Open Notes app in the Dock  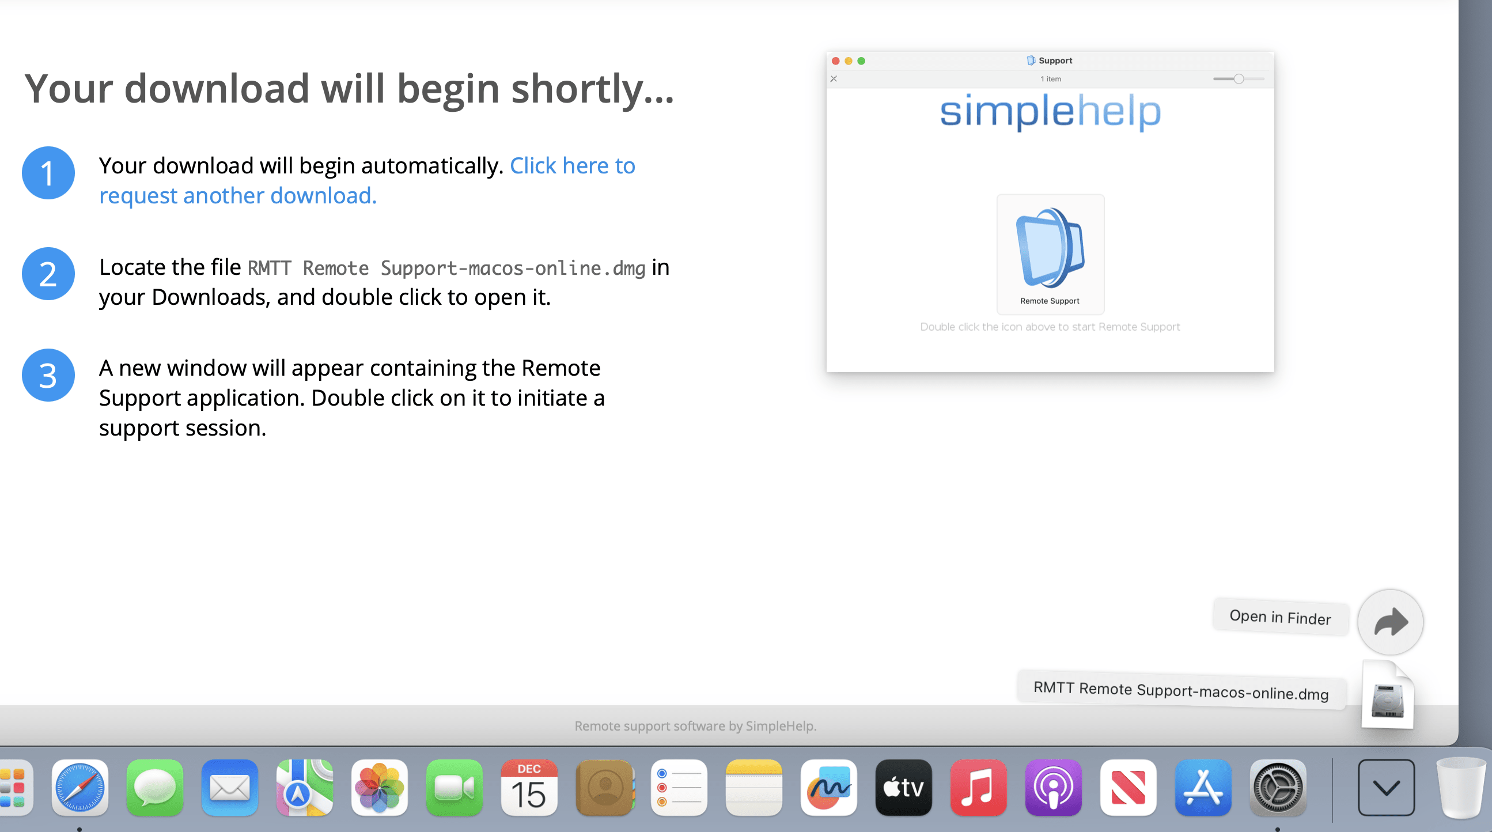[x=753, y=788]
